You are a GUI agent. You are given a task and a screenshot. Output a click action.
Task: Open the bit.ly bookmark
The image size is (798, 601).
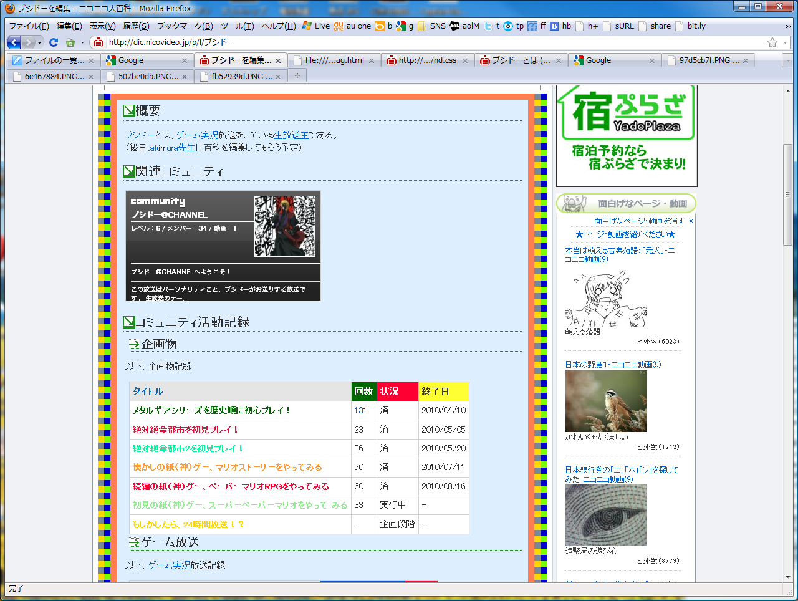[690, 26]
